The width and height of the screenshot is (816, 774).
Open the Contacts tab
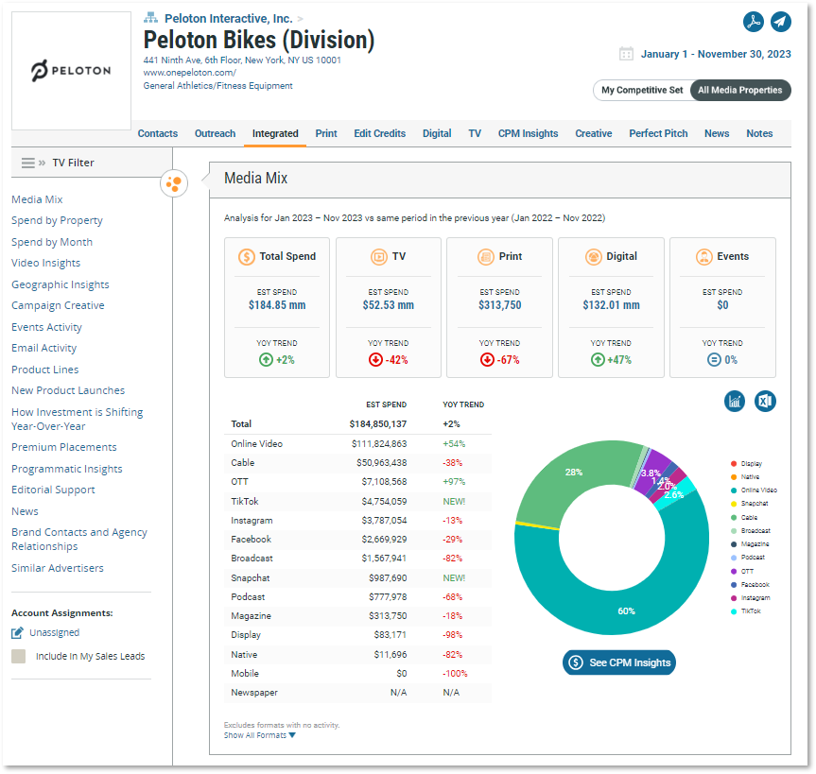158,133
